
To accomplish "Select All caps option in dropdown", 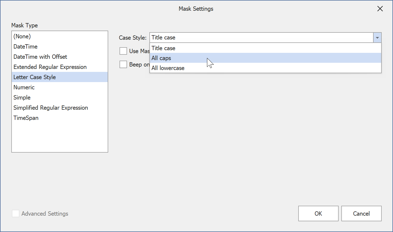I will 162,58.
